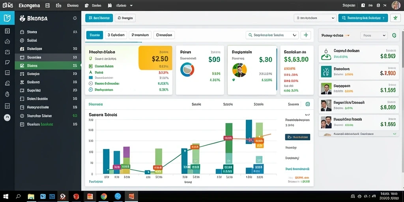
Task: Expand the small dropdown in right panel header
Action: pyautogui.click(x=374, y=36)
